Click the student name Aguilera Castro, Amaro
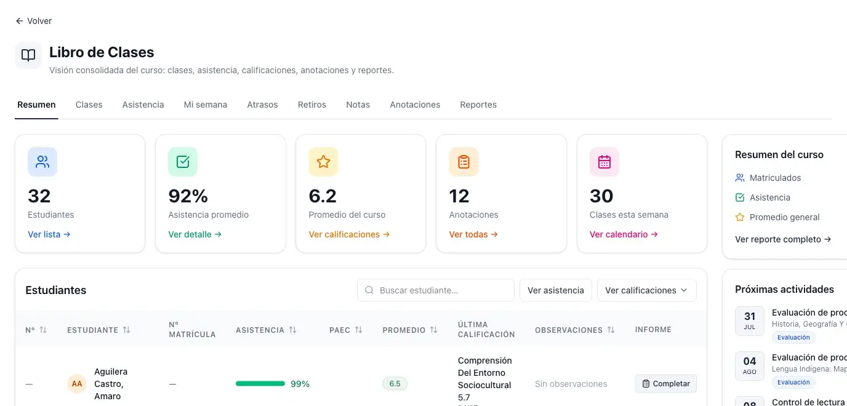Screen dimensions: 847x406 click(111, 384)
